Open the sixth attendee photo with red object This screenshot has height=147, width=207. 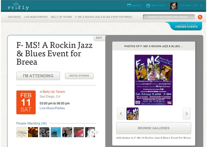pos(79,132)
